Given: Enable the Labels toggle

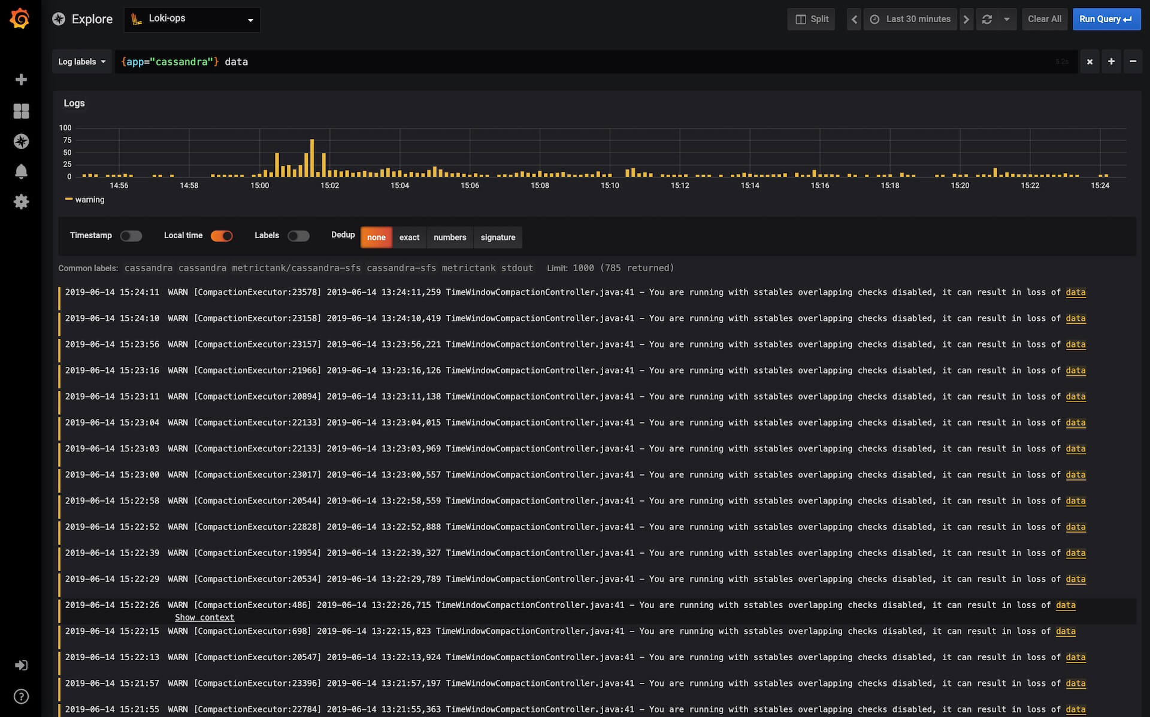Looking at the screenshot, I should pyautogui.click(x=298, y=236).
